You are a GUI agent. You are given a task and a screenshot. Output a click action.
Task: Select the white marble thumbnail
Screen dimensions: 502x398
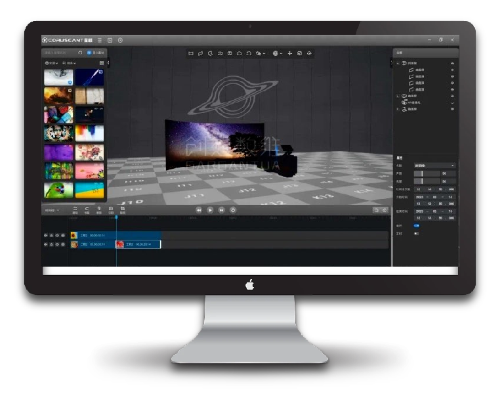coord(58,77)
